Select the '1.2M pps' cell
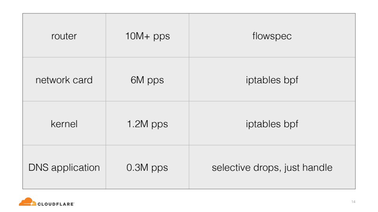 (x=147, y=124)
